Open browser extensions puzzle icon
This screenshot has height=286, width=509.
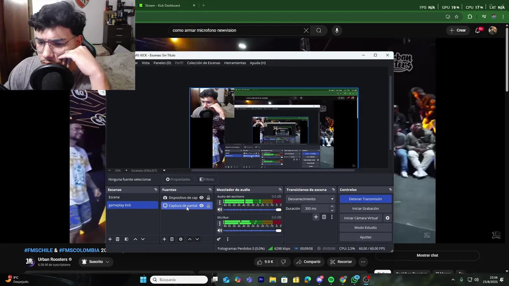click(470, 17)
